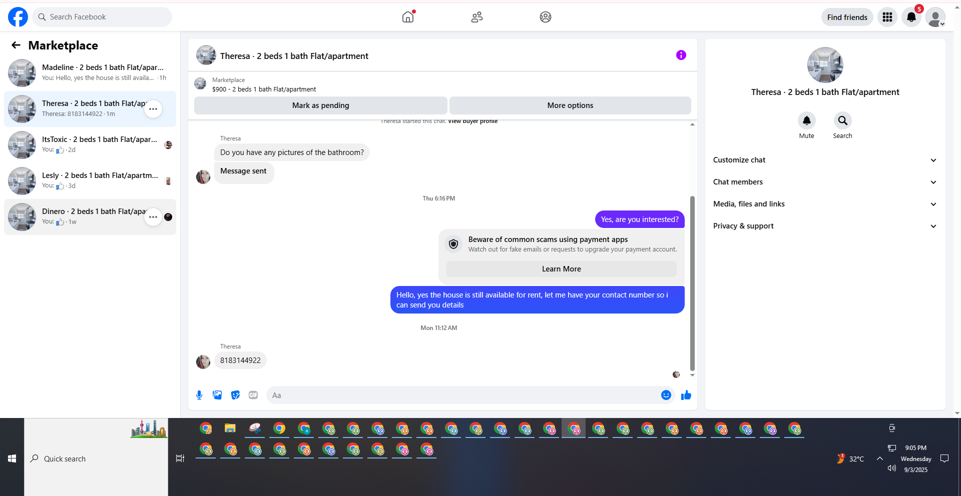Open the Lesly conversation
Viewport: 961px width, 496px height.
click(x=90, y=181)
